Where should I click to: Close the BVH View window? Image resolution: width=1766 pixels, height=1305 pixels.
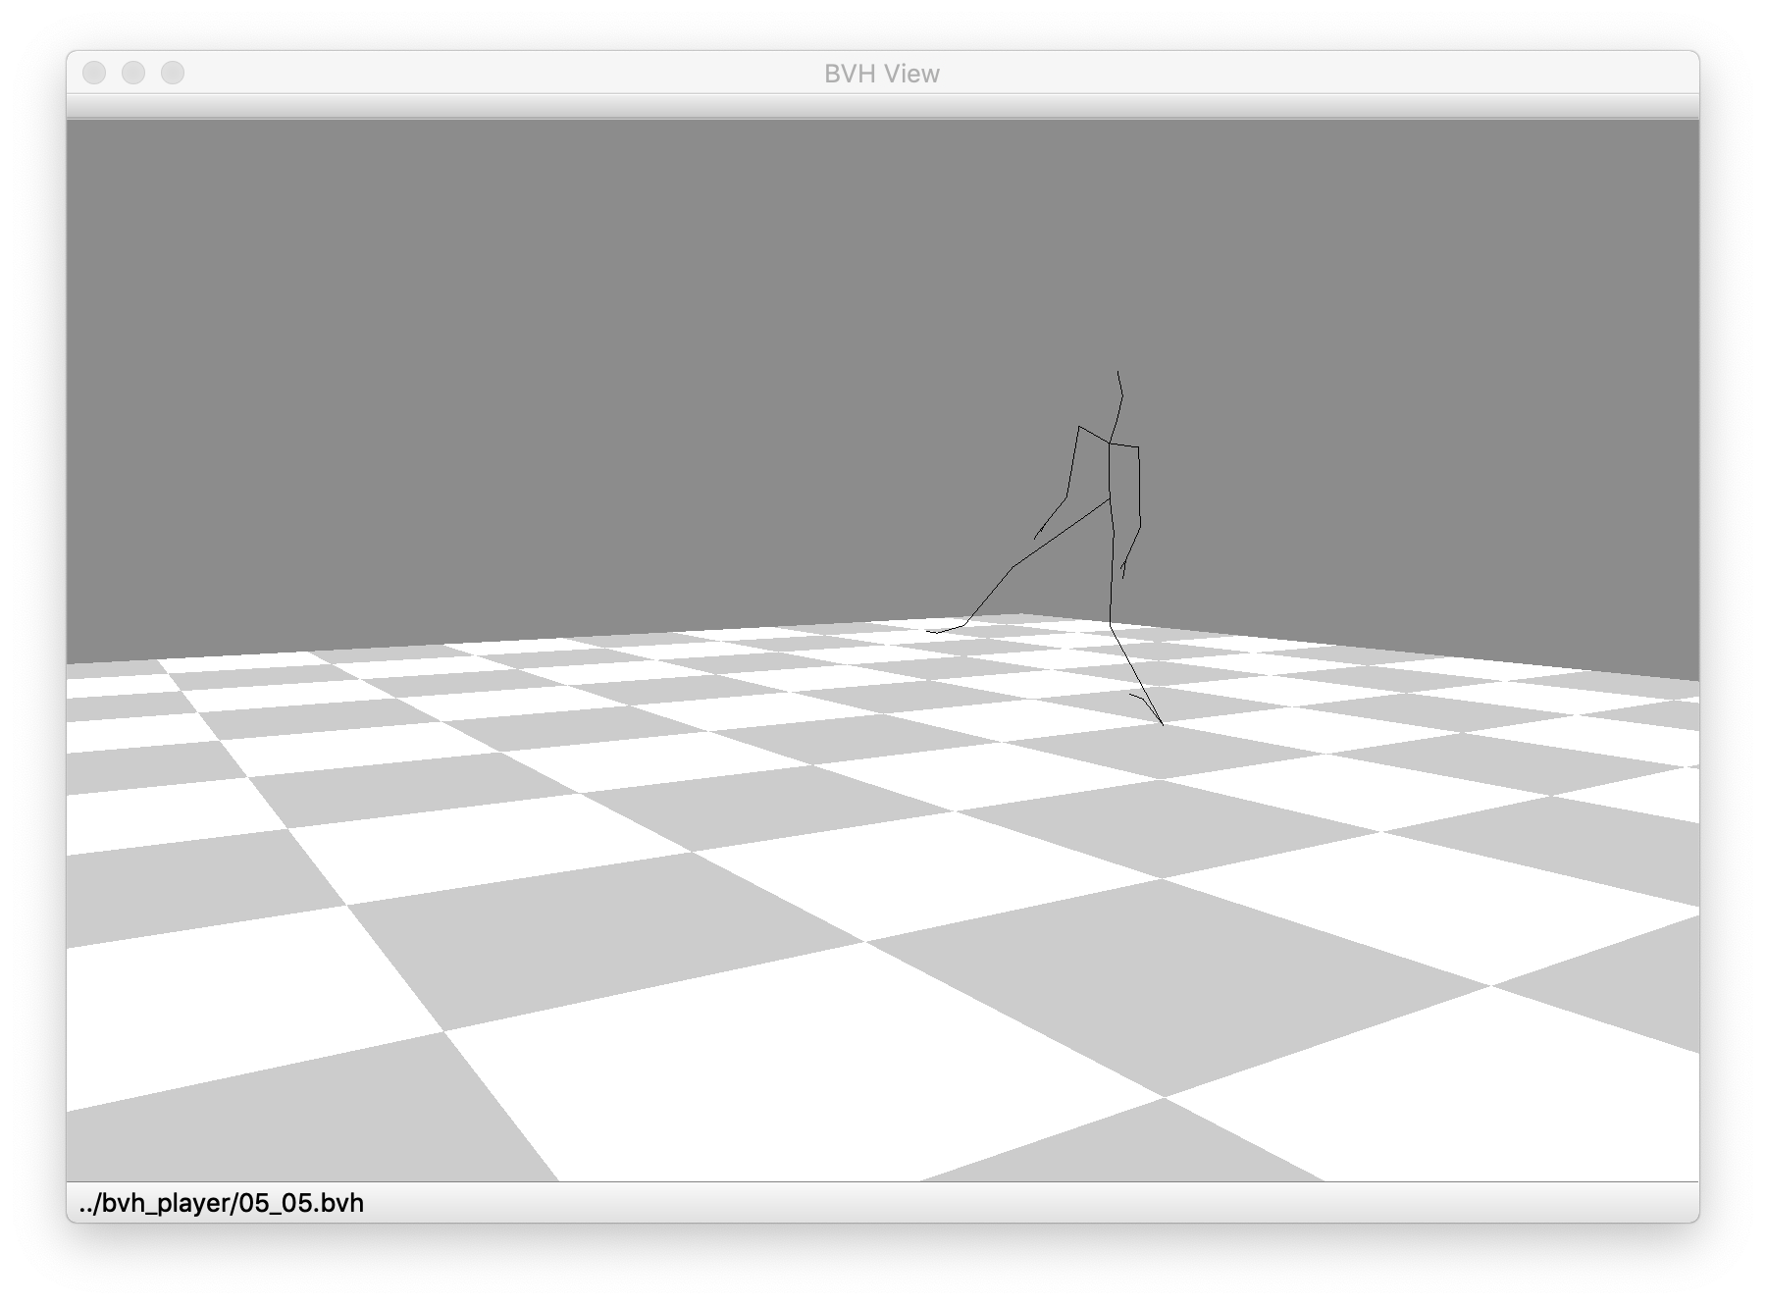coord(94,73)
